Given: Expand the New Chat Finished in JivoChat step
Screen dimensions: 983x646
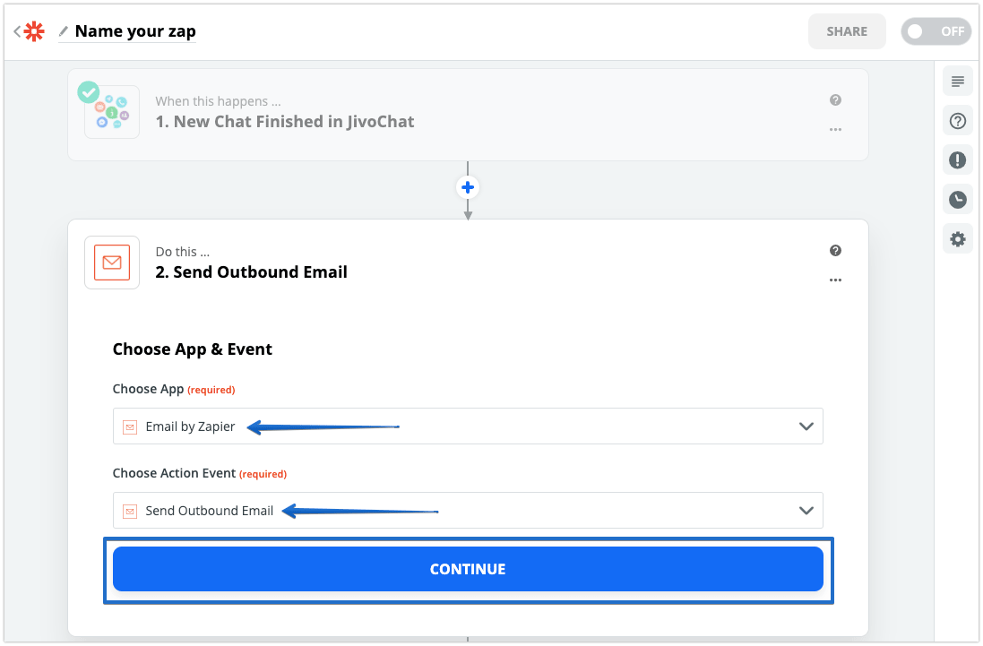Looking at the screenshot, I should click(x=468, y=115).
